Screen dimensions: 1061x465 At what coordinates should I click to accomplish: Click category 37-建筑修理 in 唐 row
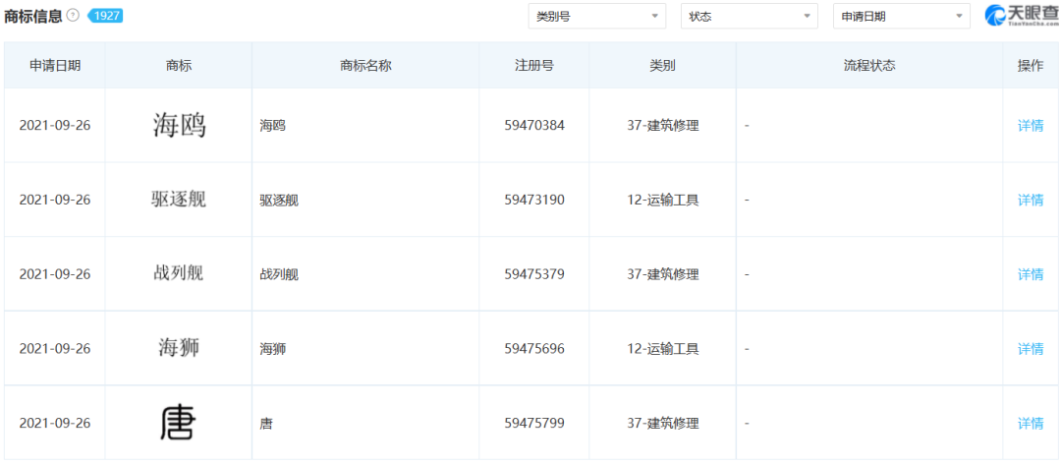coord(662,423)
